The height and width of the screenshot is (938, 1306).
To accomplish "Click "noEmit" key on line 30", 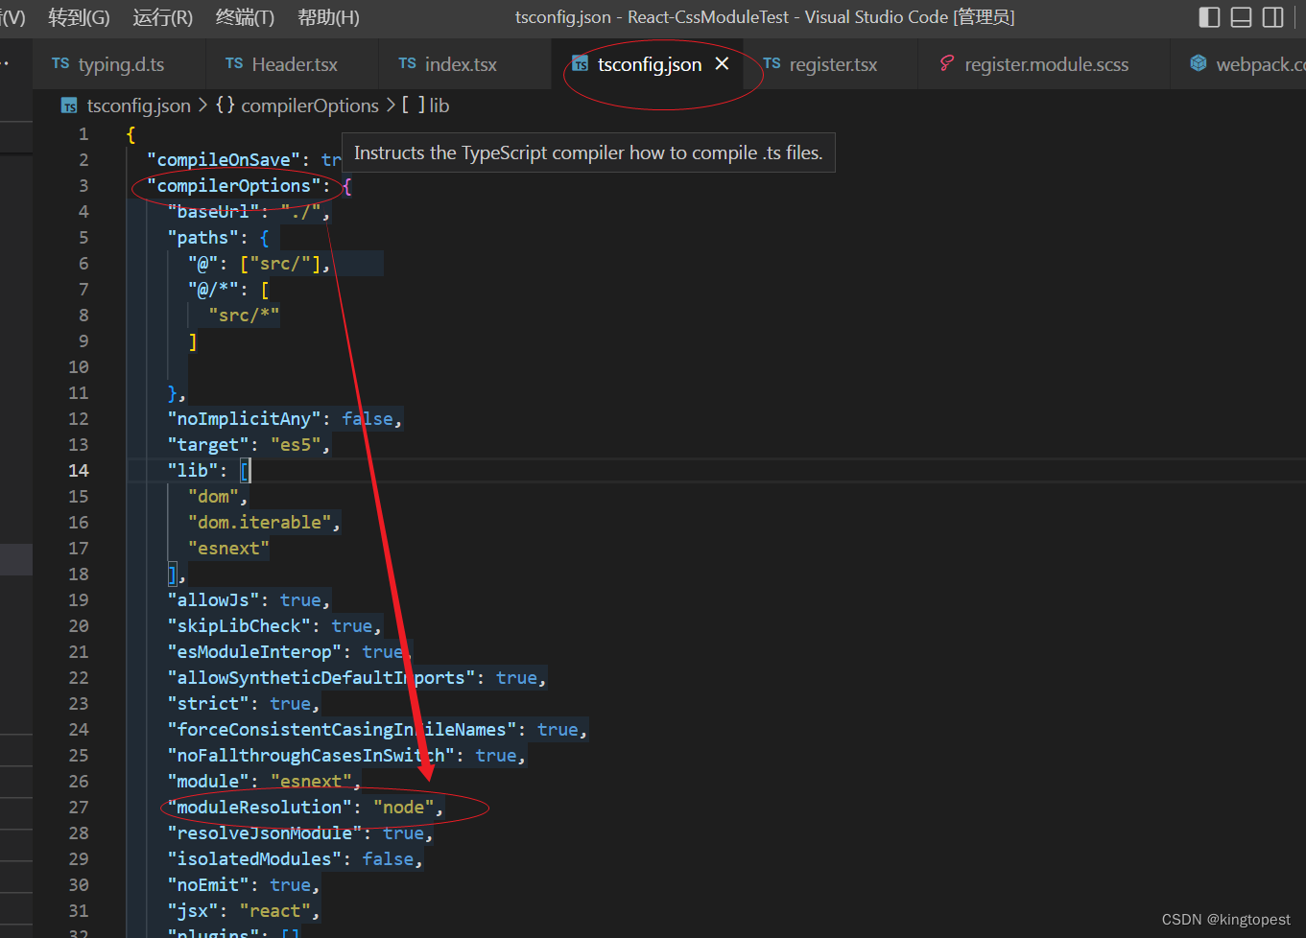I will 208,884.
